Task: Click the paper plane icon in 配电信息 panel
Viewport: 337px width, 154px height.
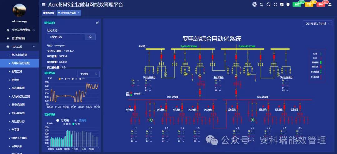Action: [97, 23]
